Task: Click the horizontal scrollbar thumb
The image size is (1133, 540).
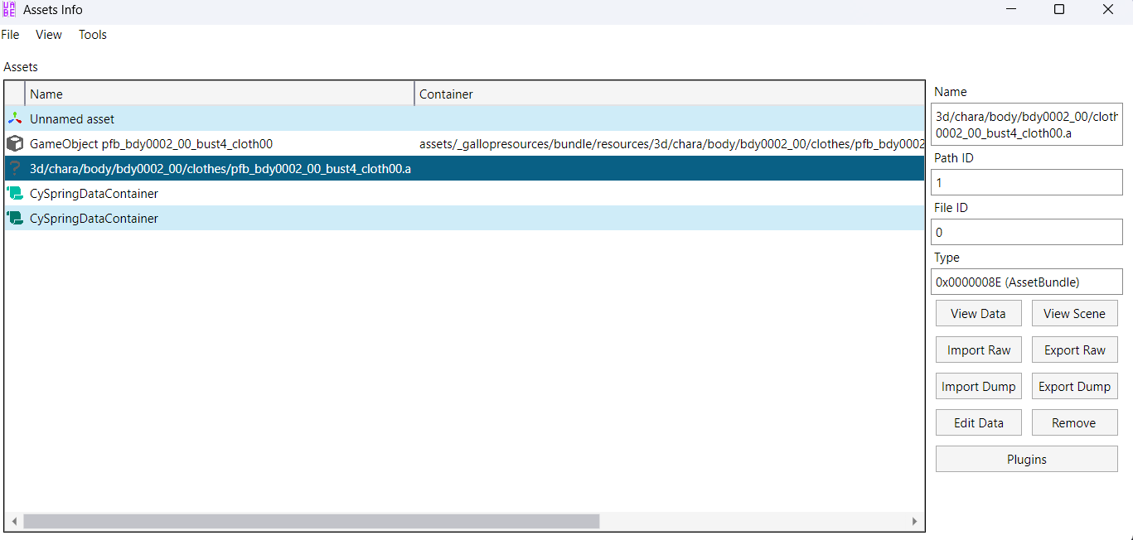Action: (x=311, y=521)
